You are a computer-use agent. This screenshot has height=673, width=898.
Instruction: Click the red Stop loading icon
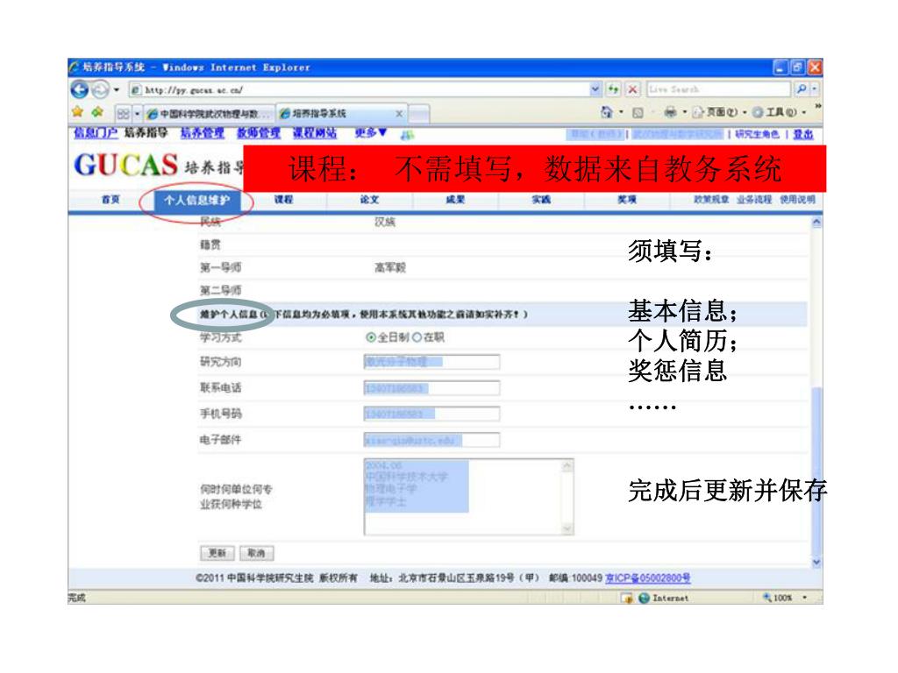tap(632, 89)
